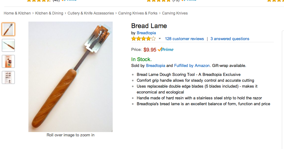Click the $9.95 price text
The image size is (284, 149).
coord(150,49)
